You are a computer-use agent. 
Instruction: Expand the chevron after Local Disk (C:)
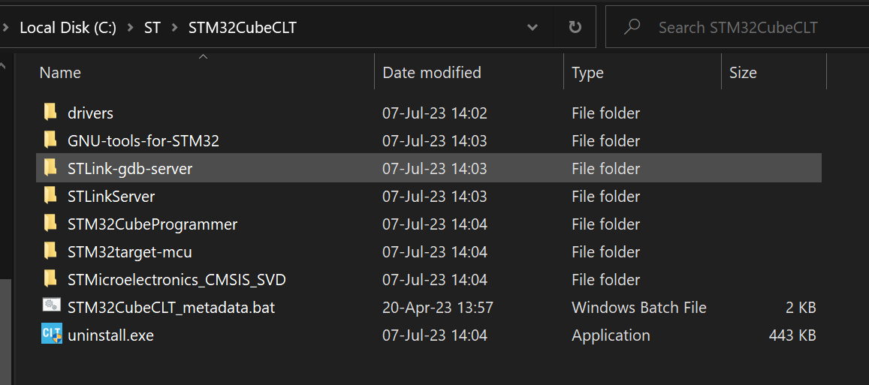pos(130,28)
